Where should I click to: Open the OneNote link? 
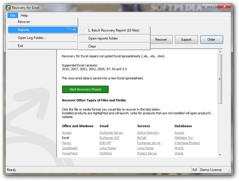point(106,153)
